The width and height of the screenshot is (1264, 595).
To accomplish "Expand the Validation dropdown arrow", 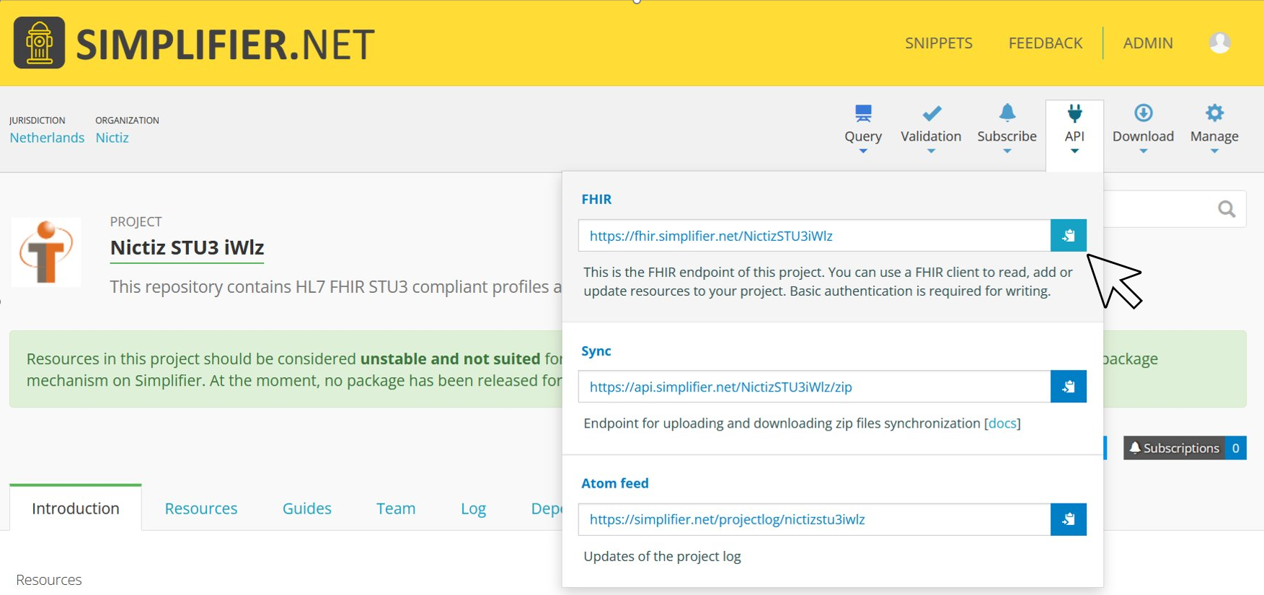I will [x=931, y=151].
